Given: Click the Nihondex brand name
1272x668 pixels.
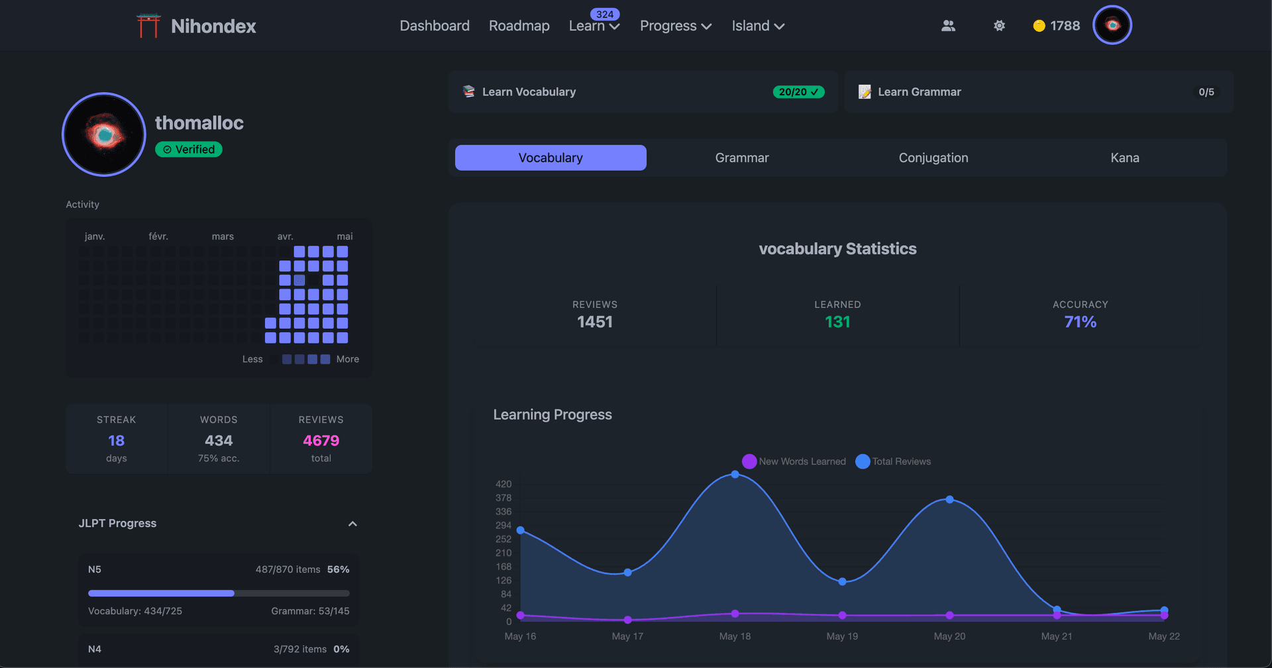Looking at the screenshot, I should (213, 26).
